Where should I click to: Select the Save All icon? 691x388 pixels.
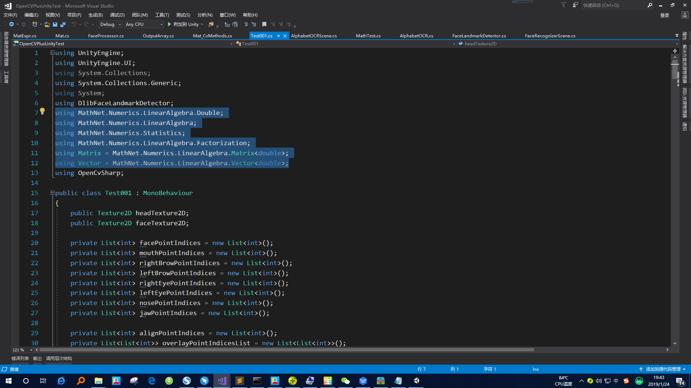(x=63, y=24)
